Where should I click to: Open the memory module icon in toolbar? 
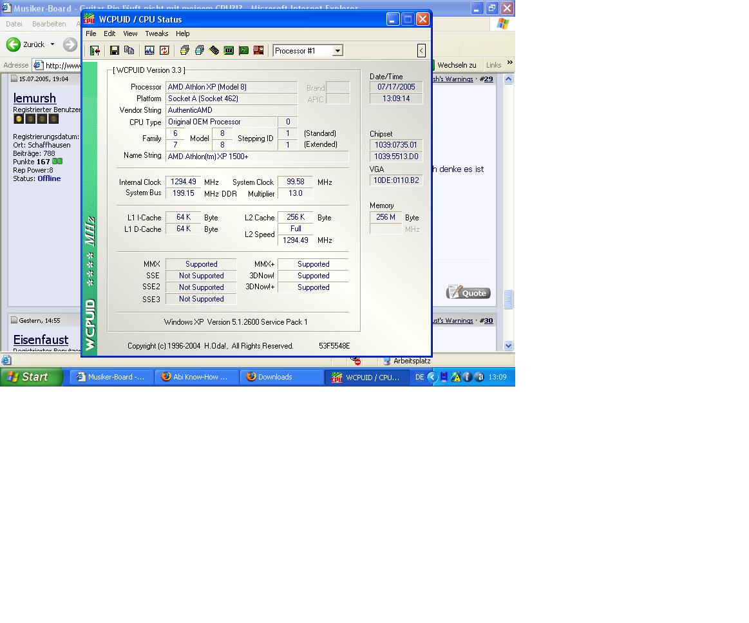pyautogui.click(x=214, y=51)
